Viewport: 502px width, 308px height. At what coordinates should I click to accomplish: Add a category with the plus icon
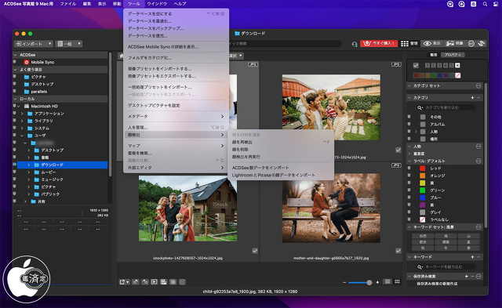pyautogui.click(x=472, y=97)
